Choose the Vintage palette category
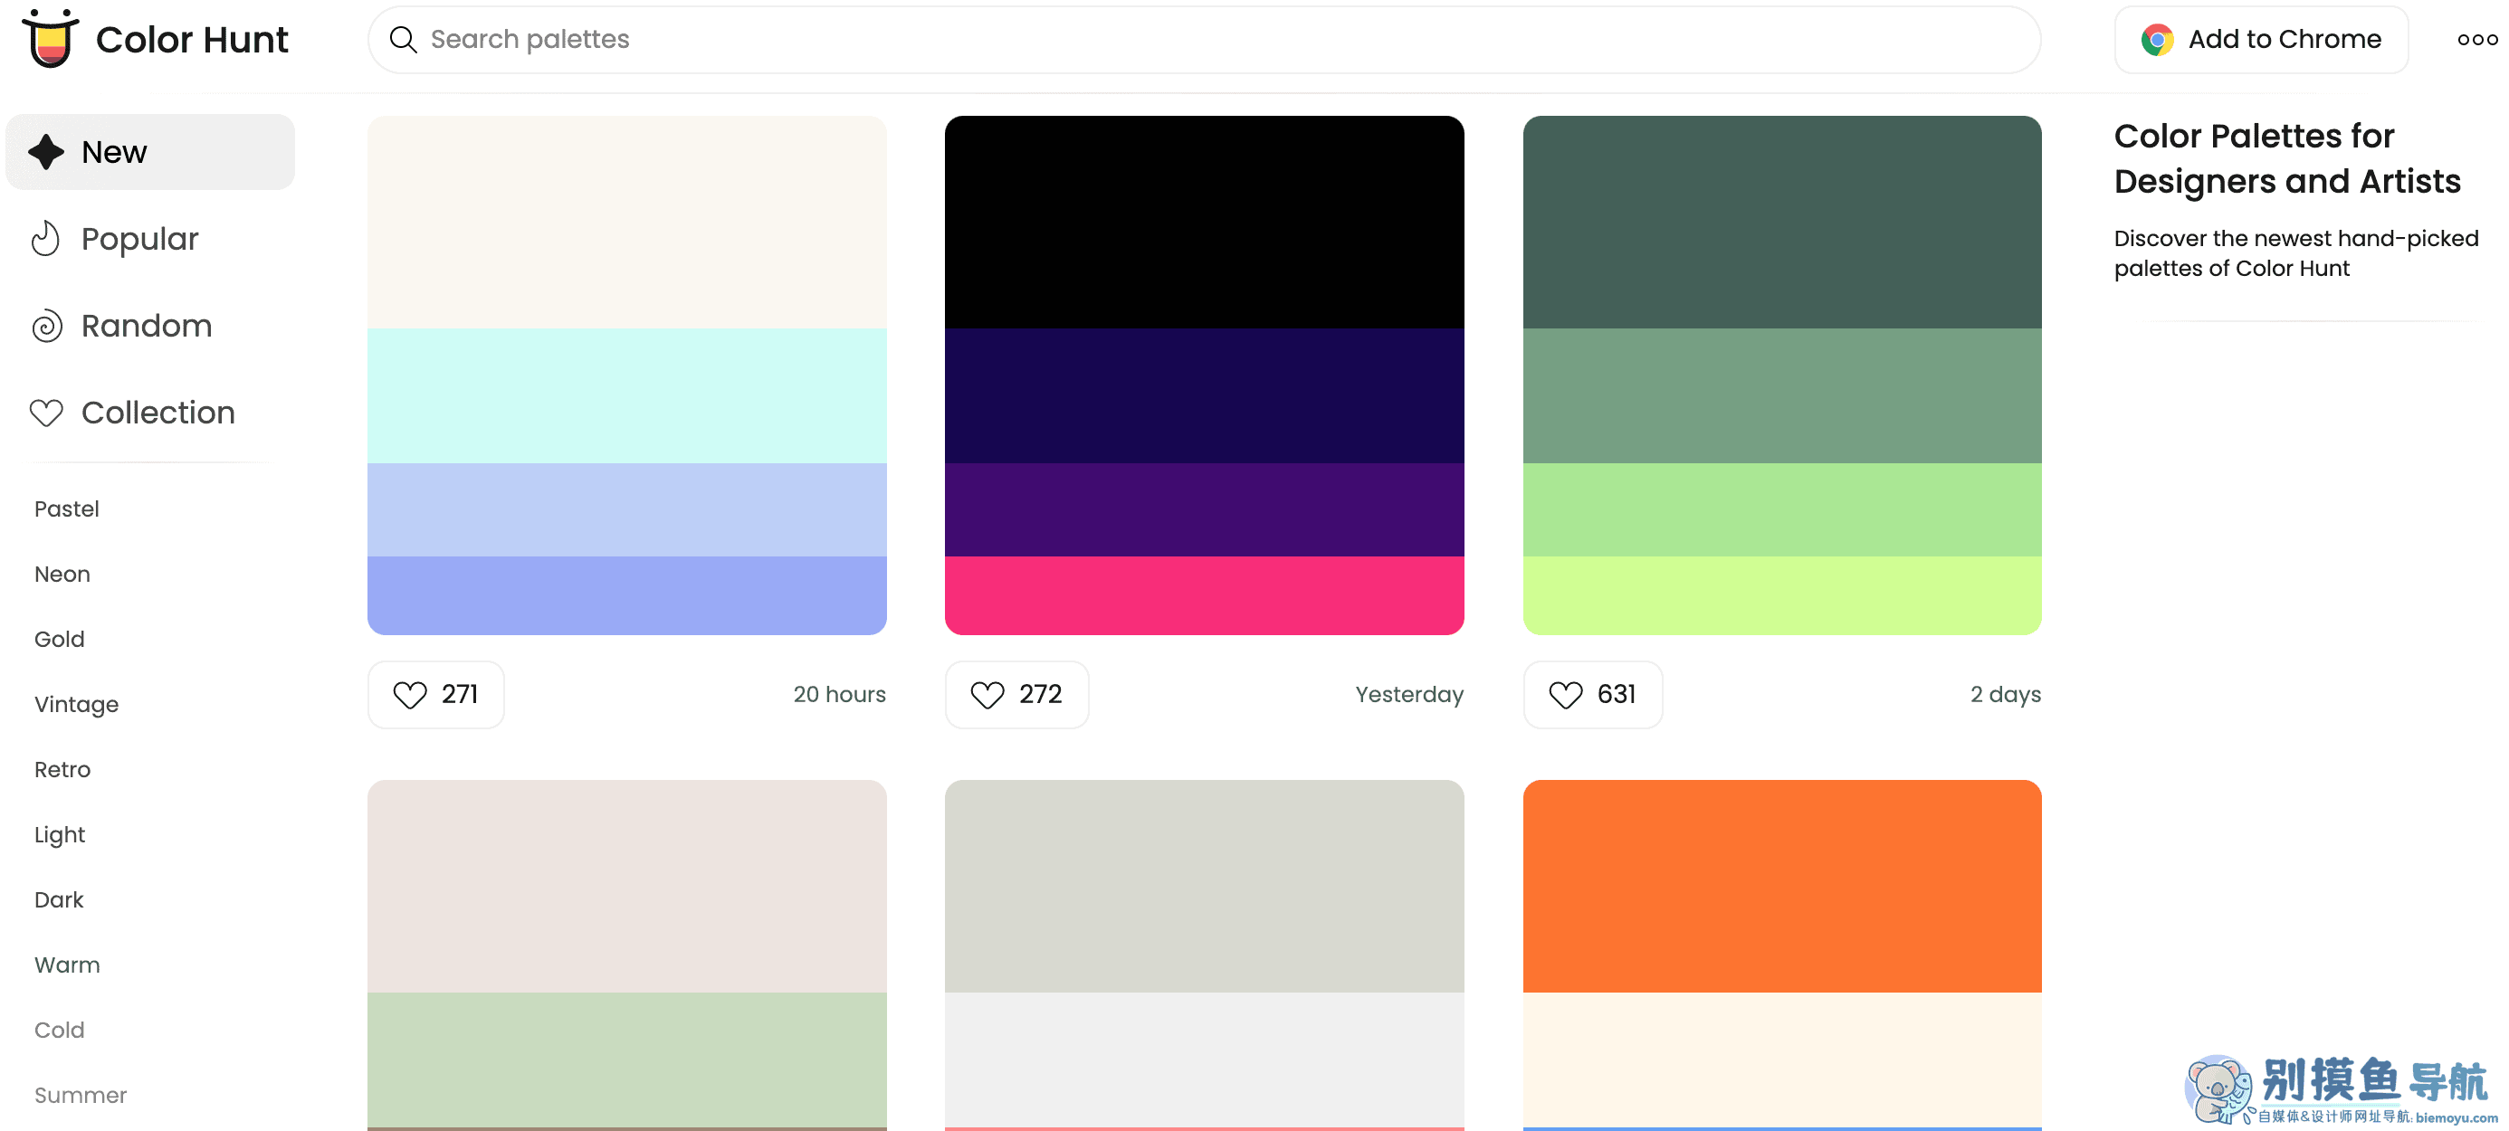This screenshot has height=1131, width=2509. (x=76, y=705)
